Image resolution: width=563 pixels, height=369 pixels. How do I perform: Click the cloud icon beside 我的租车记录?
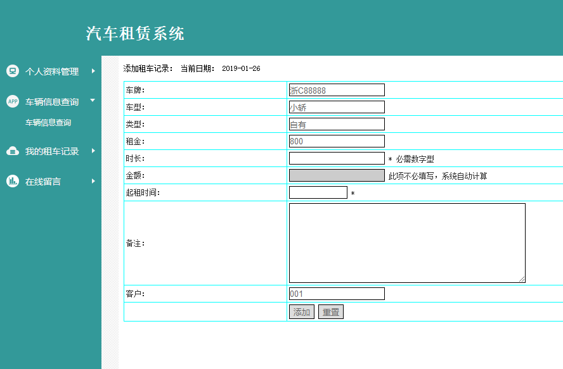click(13, 151)
